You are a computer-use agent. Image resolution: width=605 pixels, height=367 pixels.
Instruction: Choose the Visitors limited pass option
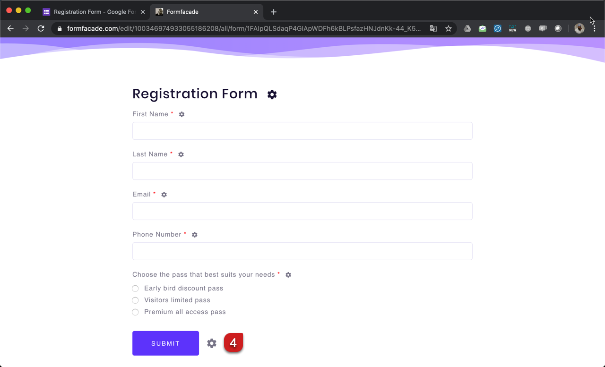tap(136, 300)
